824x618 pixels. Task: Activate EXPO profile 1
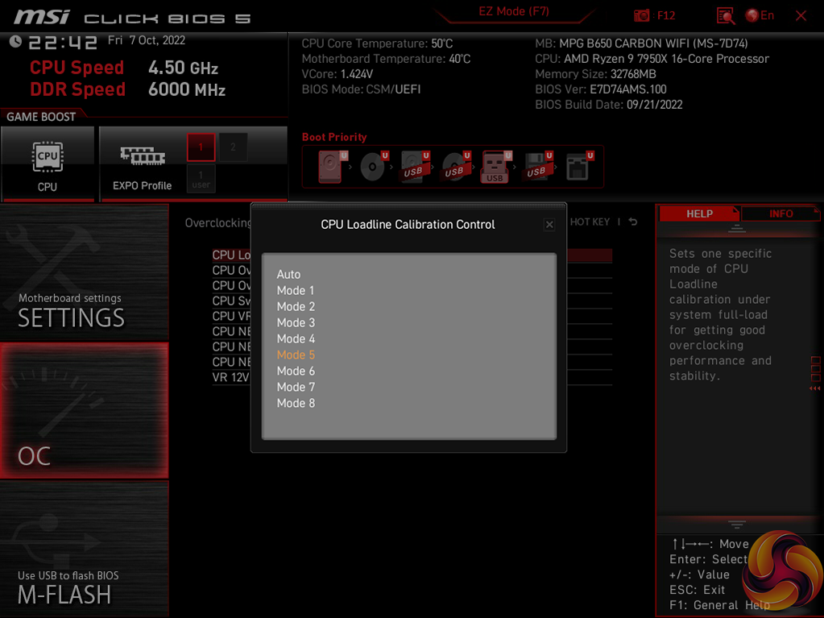[201, 147]
